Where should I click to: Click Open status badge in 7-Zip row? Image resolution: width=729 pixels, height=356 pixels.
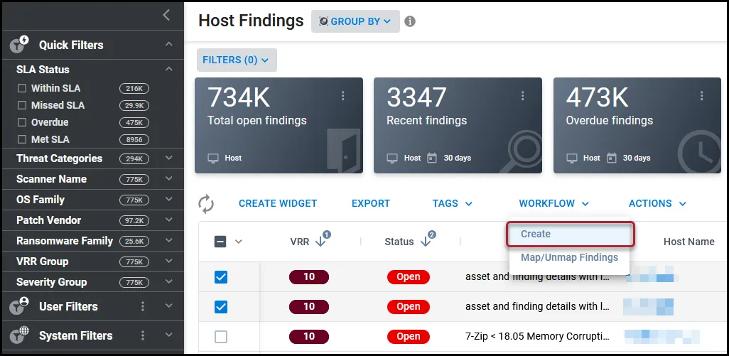pyautogui.click(x=409, y=337)
